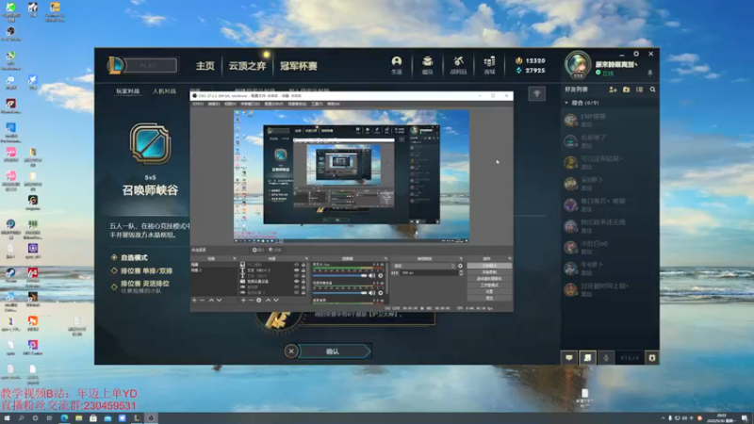The image size is (754, 424).
Task: Click the add friend icon in 好友列表
Action: pyautogui.click(x=613, y=90)
